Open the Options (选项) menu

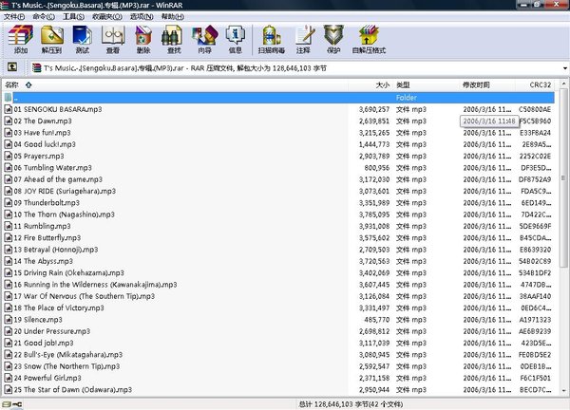pos(142,17)
